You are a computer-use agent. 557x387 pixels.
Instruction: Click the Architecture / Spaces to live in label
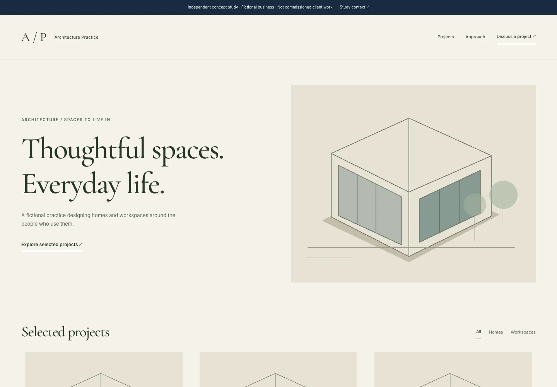tap(66, 120)
